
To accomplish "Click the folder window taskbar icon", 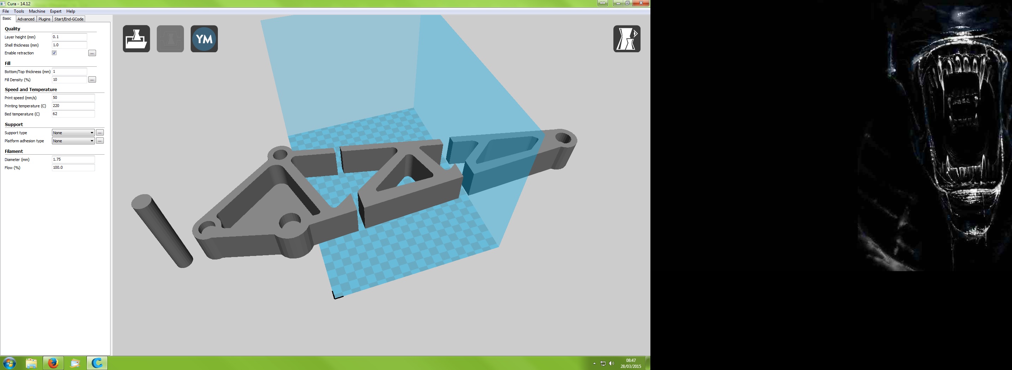I will coord(75,363).
